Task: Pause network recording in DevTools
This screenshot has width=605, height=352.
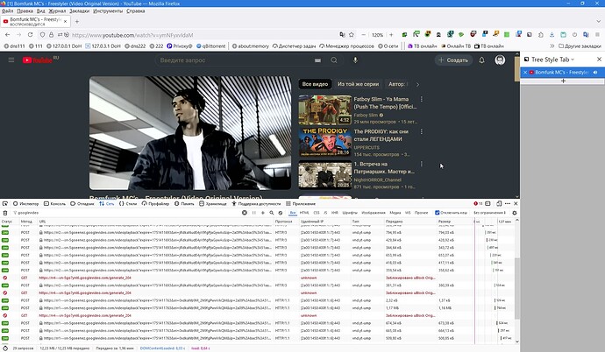Action: pos(254,213)
